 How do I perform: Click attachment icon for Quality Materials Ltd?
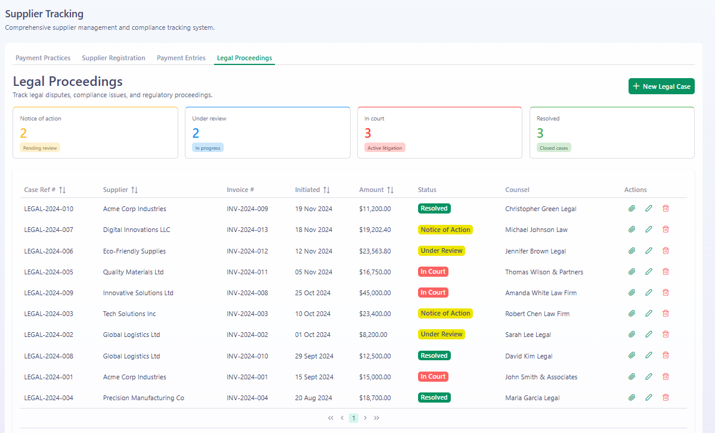pos(632,272)
